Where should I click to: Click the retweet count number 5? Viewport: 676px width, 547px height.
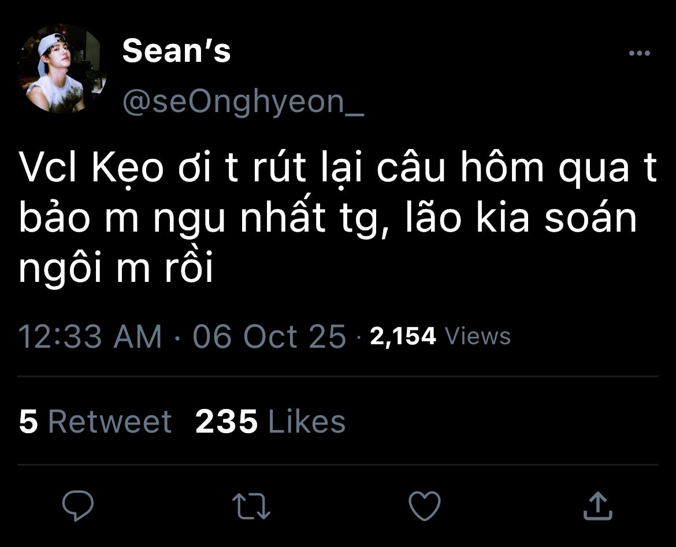click(x=28, y=422)
